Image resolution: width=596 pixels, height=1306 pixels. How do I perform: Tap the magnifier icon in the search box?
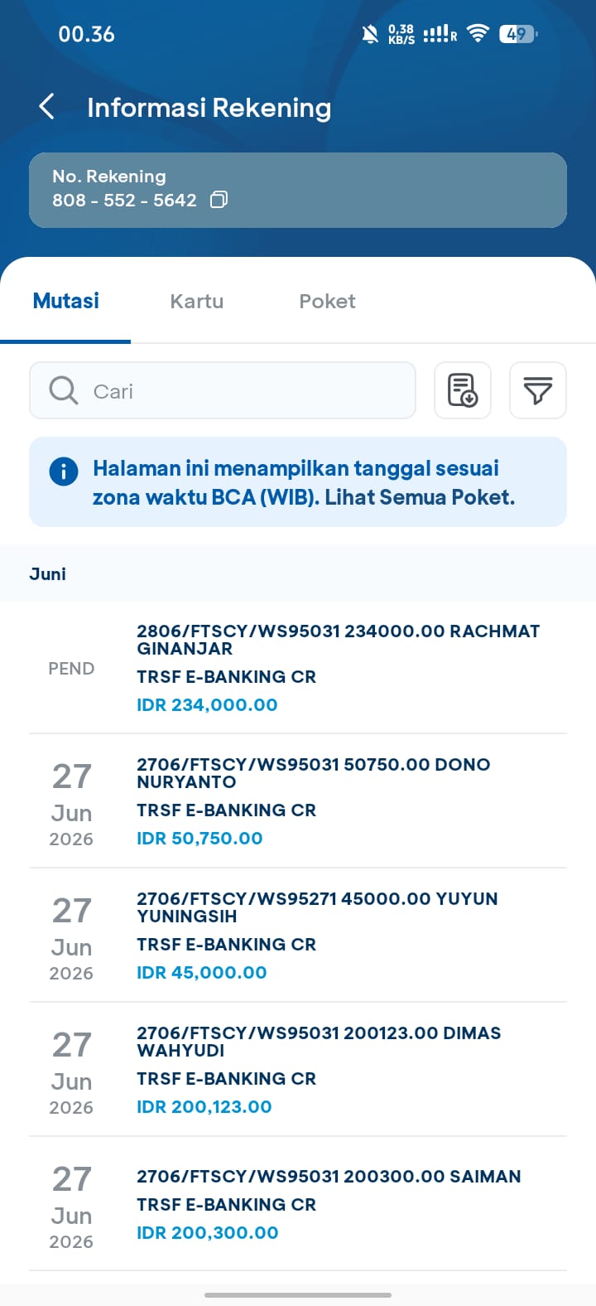click(x=63, y=390)
